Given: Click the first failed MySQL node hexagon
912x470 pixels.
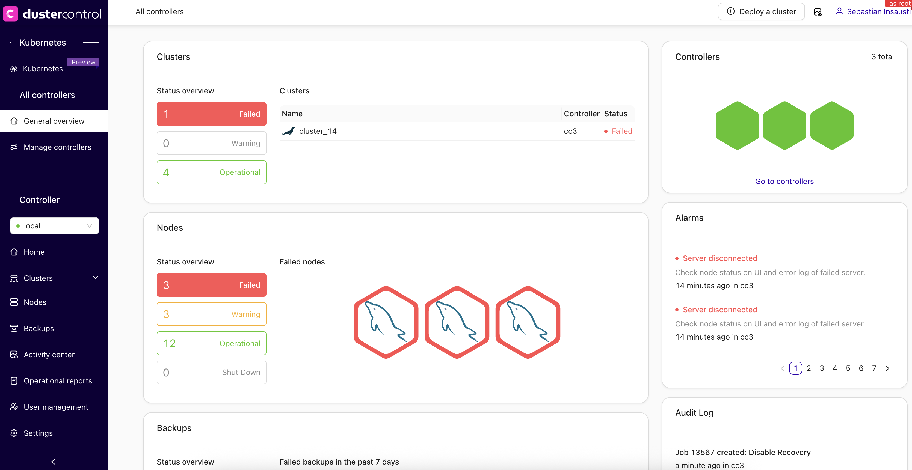Looking at the screenshot, I should (x=386, y=322).
